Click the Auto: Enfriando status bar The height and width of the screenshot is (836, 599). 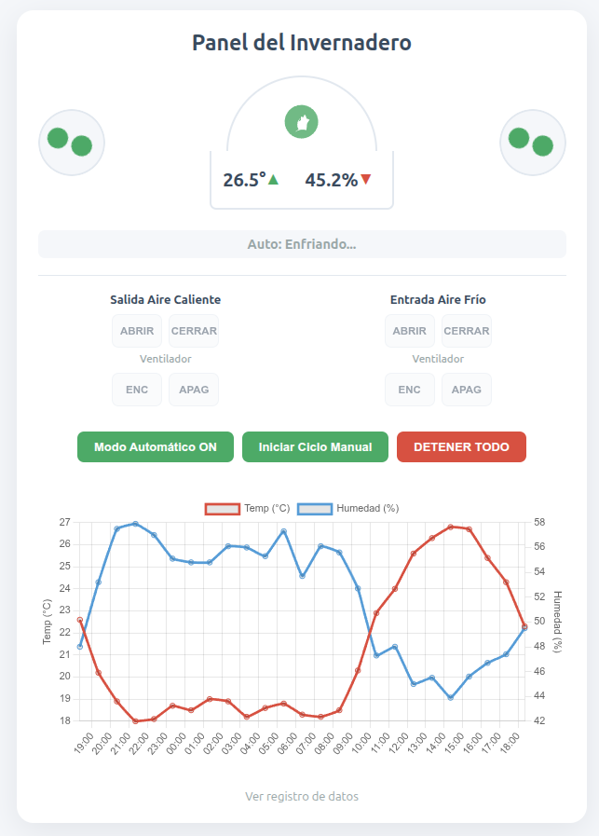pos(302,244)
